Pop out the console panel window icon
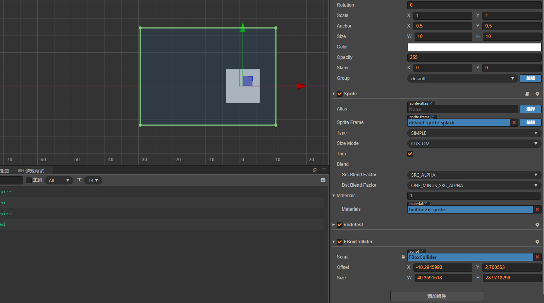544x303 pixels. point(315,170)
